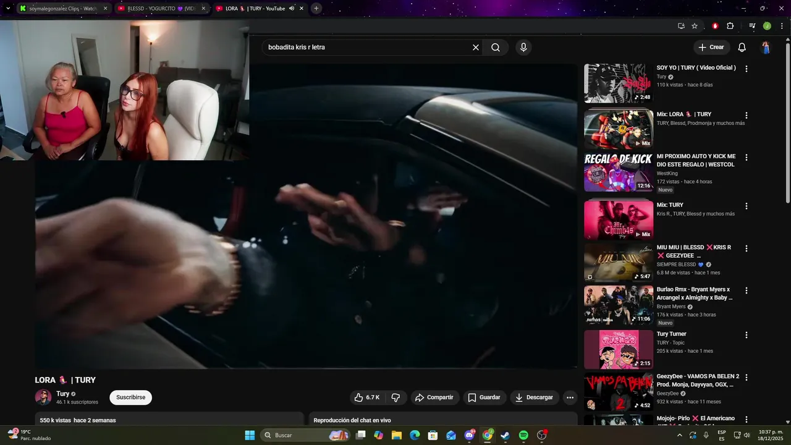791x445 pixels.
Task: Click the Windows taskbar Buscar search box
Action: 306,435
